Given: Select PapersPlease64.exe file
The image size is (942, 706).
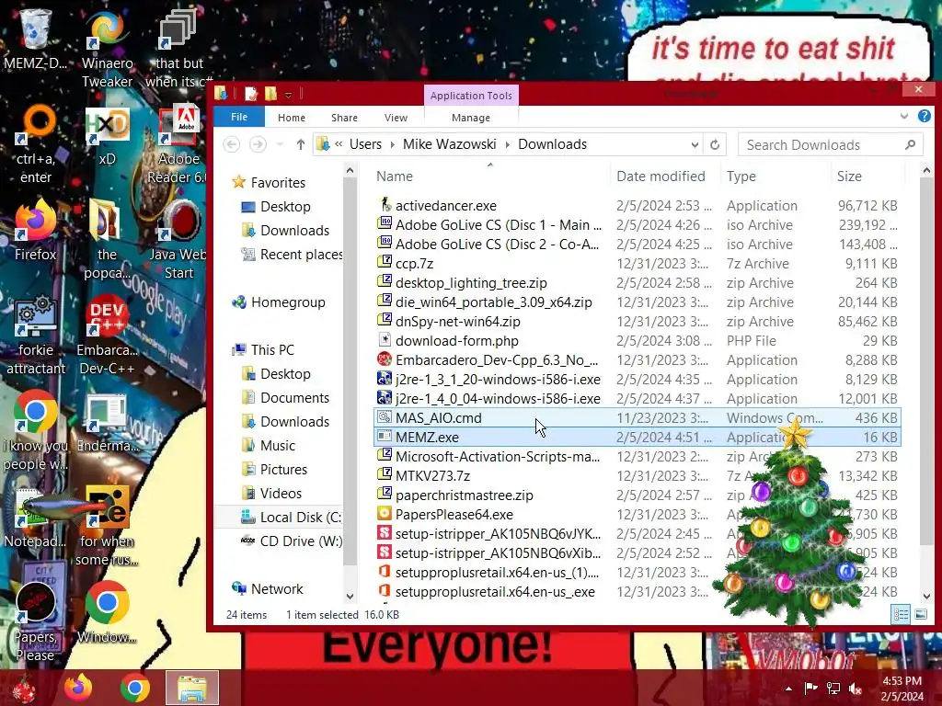Looking at the screenshot, I should tap(637, 515).
